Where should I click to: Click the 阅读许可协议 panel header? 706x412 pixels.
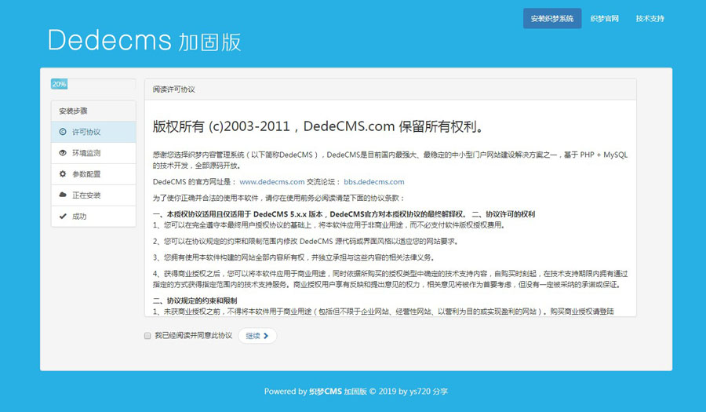(x=391, y=89)
